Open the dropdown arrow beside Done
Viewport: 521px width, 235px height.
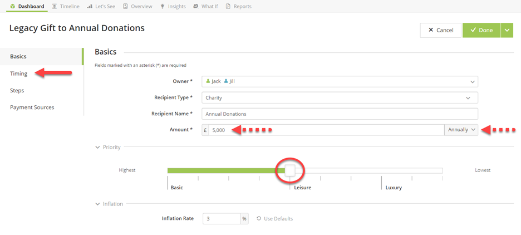[507, 30]
